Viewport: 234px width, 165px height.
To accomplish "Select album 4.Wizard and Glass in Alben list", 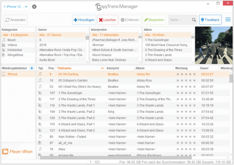I will pos(167,60).
